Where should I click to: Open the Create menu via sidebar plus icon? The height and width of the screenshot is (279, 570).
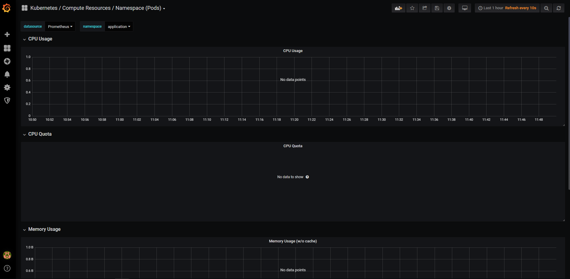(x=7, y=34)
